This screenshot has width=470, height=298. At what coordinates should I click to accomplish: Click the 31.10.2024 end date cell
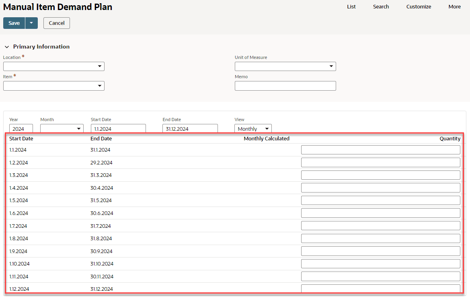102,264
